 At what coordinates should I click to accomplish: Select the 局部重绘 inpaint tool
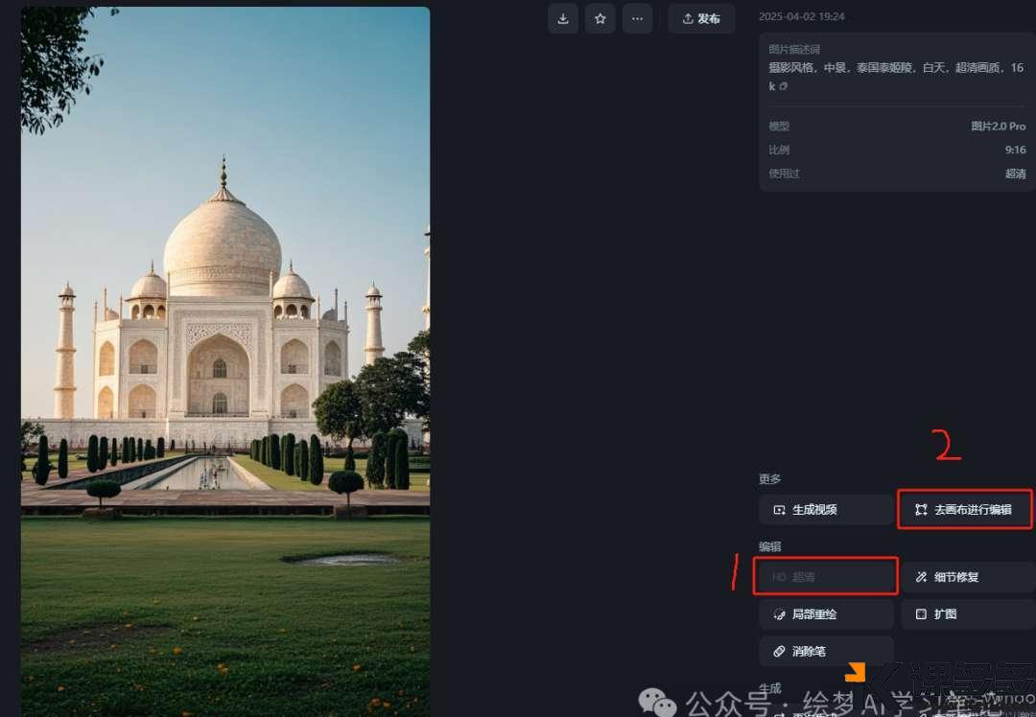click(x=825, y=614)
